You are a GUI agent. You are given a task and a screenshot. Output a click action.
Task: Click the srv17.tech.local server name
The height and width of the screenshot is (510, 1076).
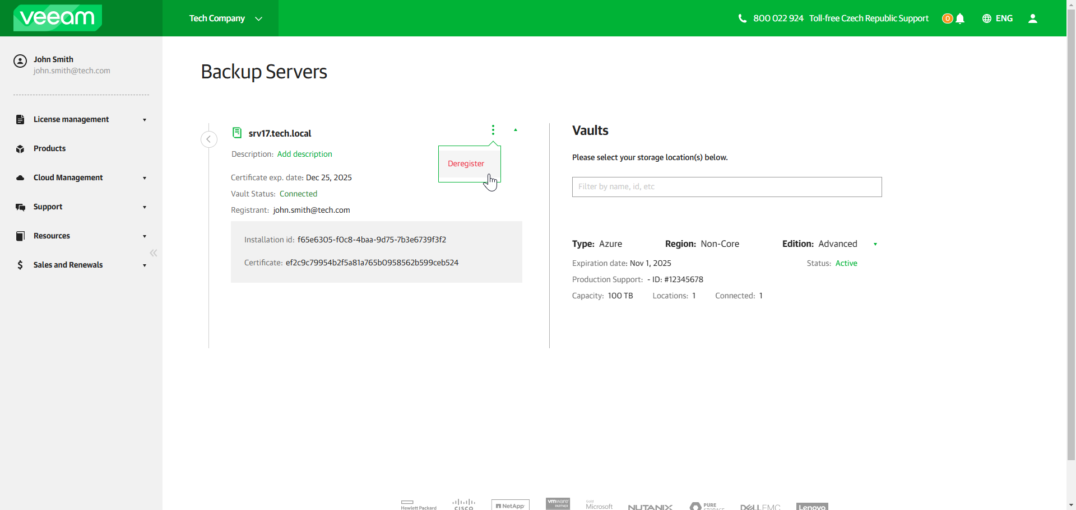tap(280, 133)
